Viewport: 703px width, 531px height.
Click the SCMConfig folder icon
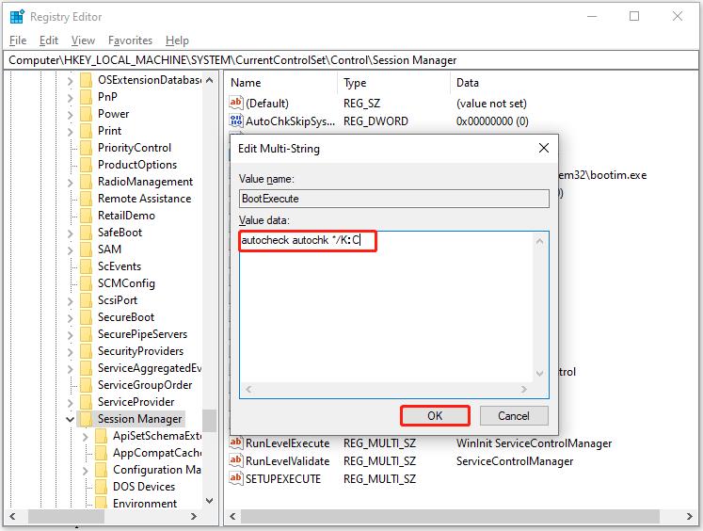[x=86, y=283]
